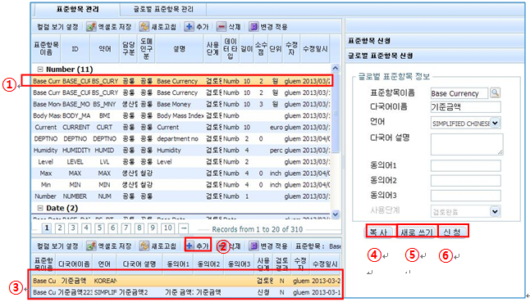Sort by 동의어1 header in multilingual grid
Screen dimensions: 530x302
click(178, 264)
